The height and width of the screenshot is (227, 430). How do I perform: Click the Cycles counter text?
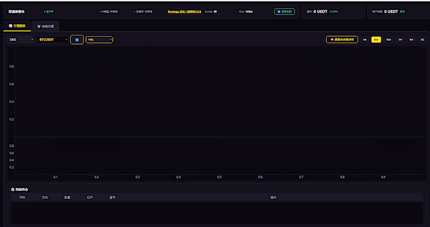coord(211,11)
